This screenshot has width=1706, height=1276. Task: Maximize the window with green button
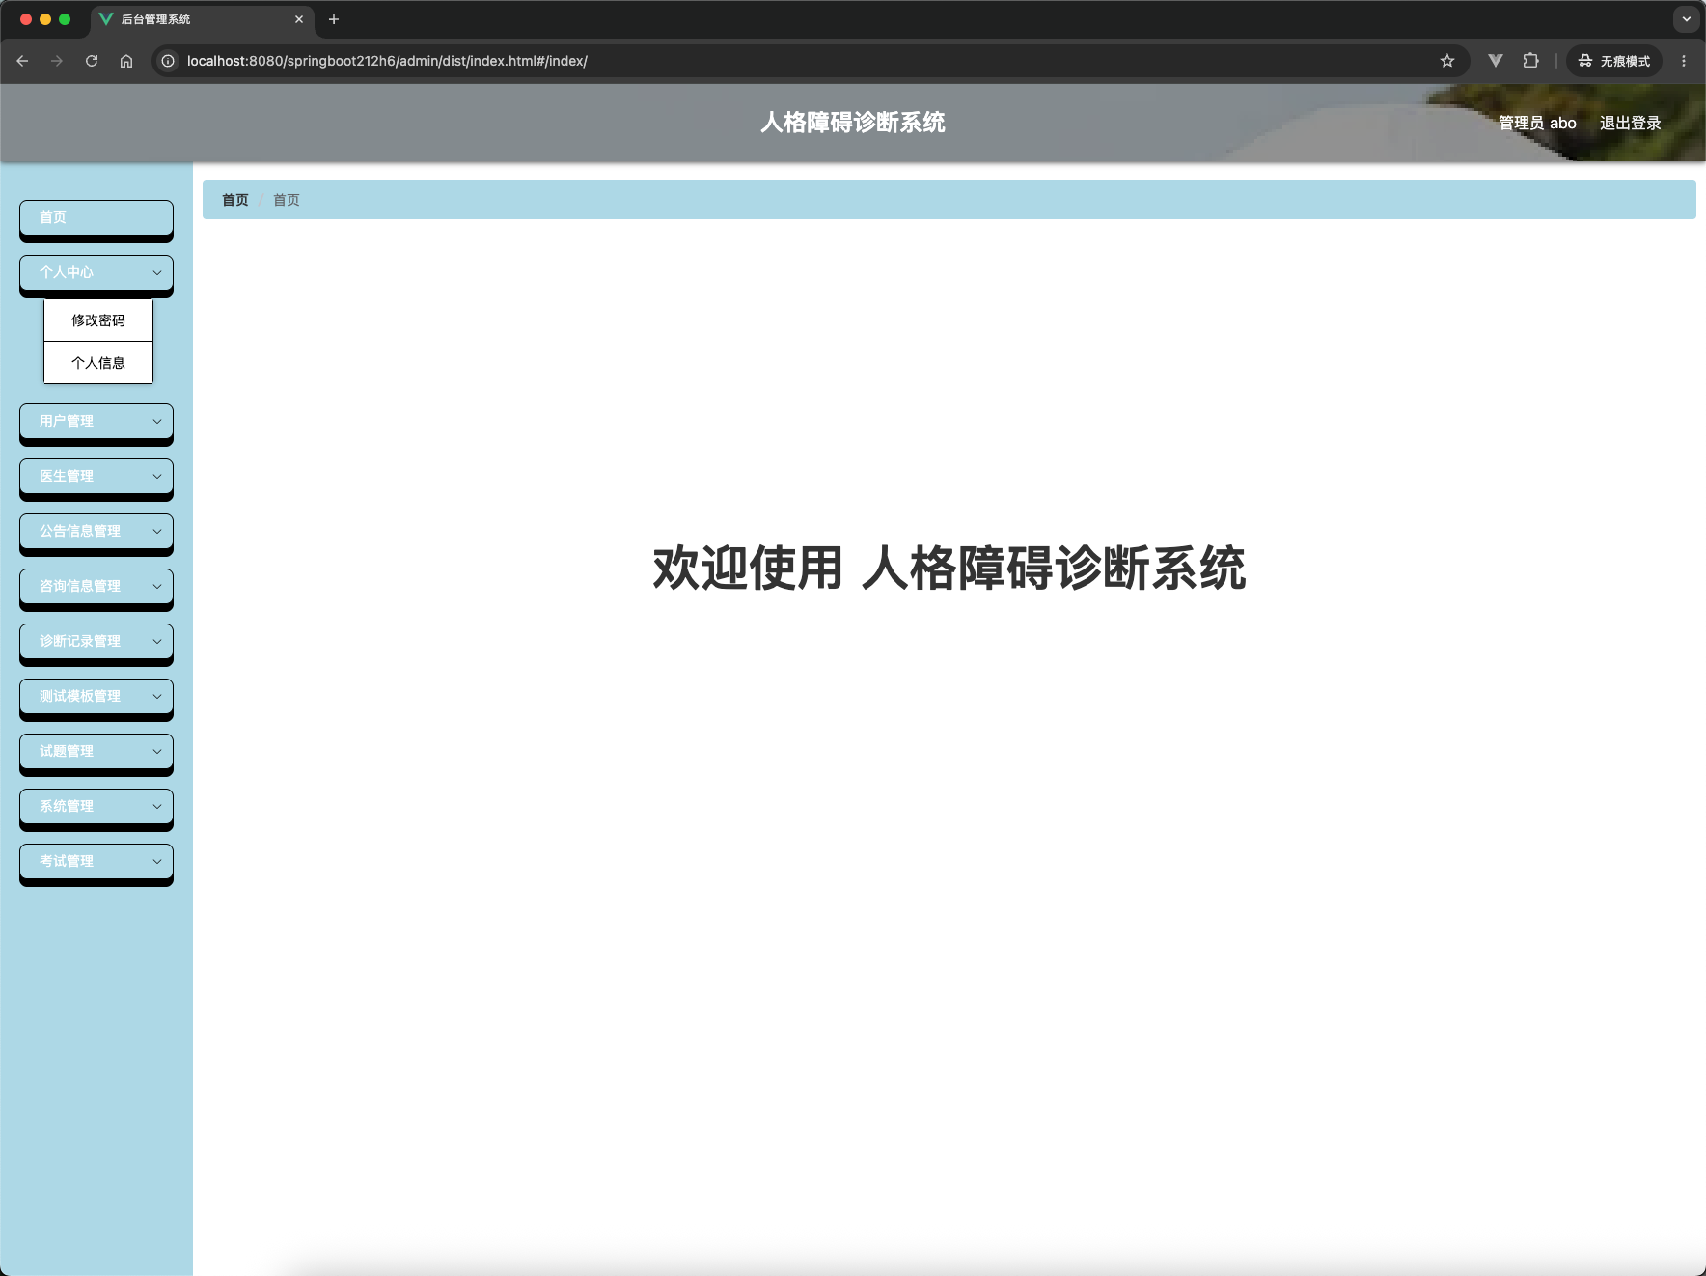[x=65, y=19]
